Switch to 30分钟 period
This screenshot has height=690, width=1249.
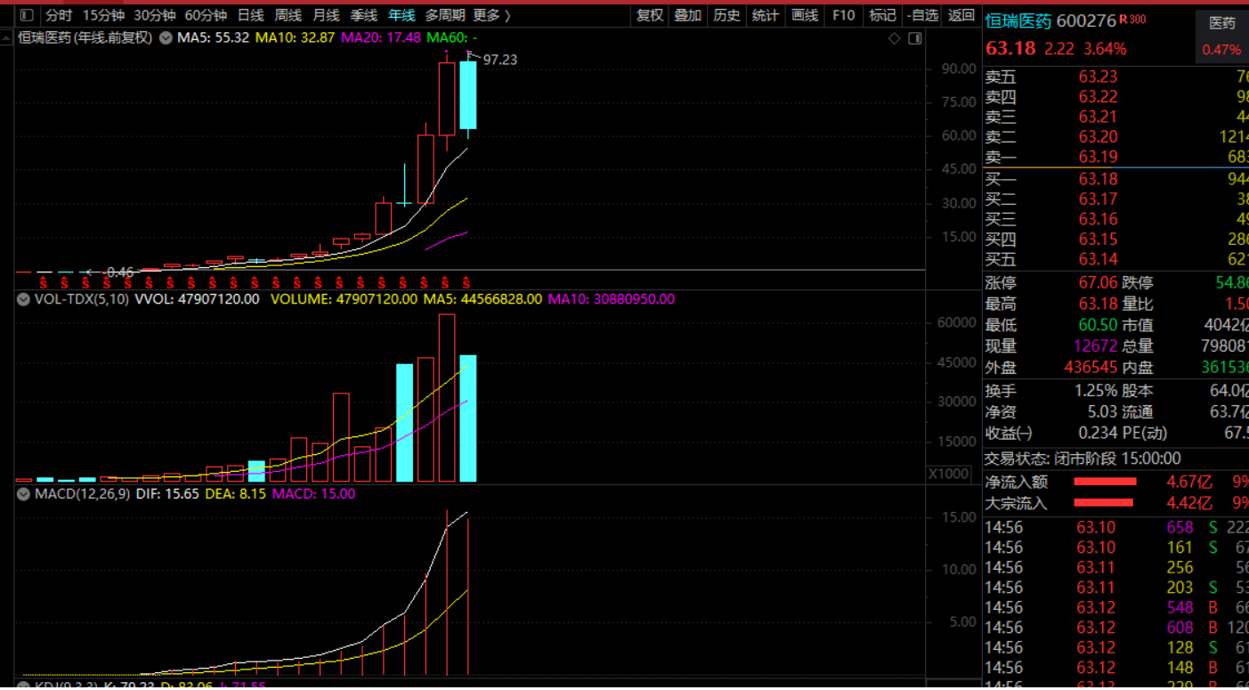(155, 15)
